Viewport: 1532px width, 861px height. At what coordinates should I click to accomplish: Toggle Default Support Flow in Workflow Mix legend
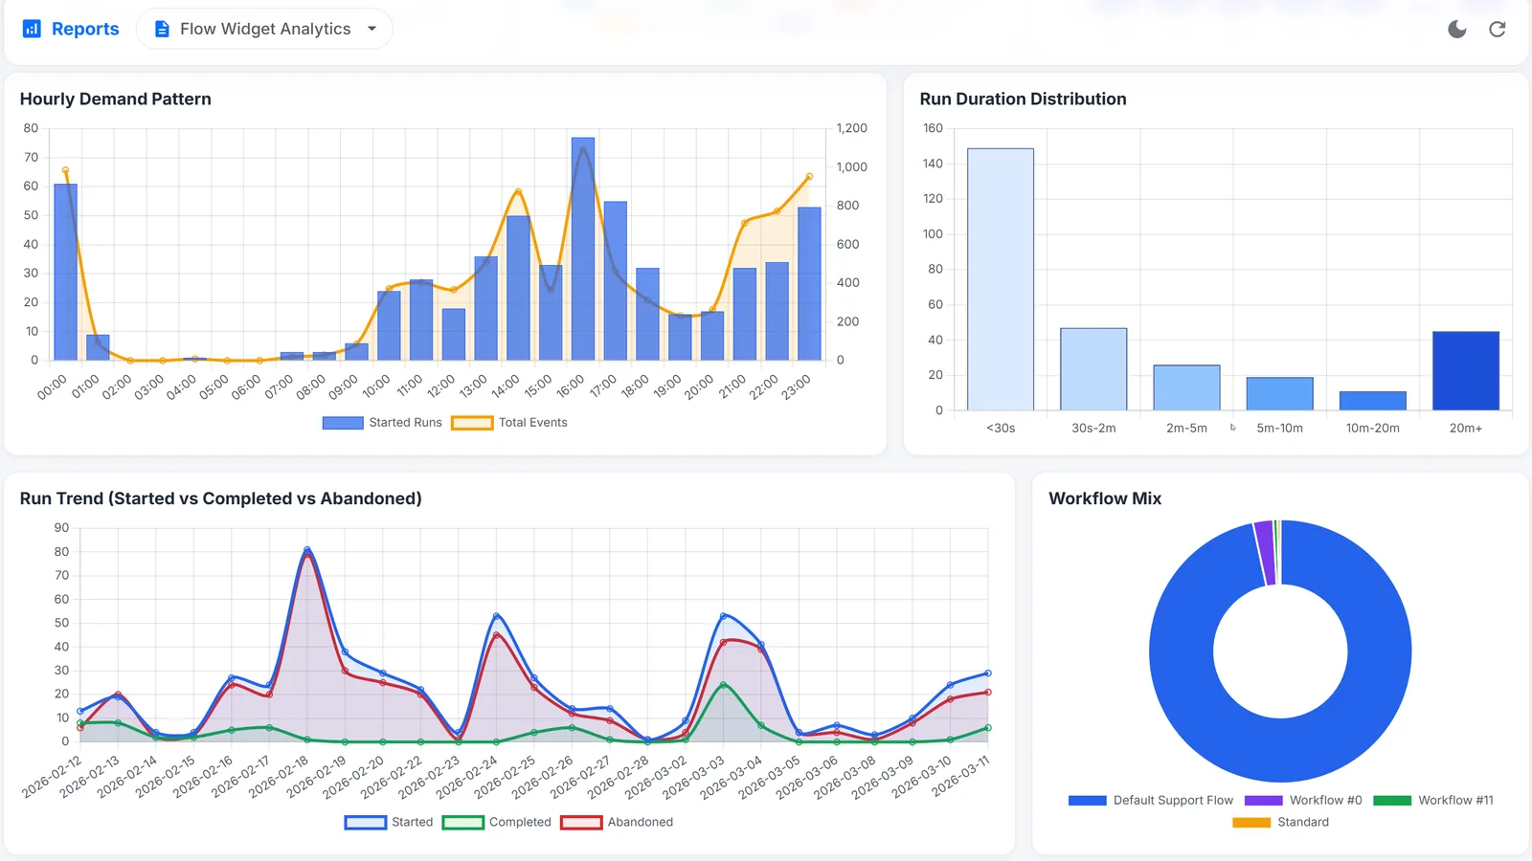tap(1151, 800)
